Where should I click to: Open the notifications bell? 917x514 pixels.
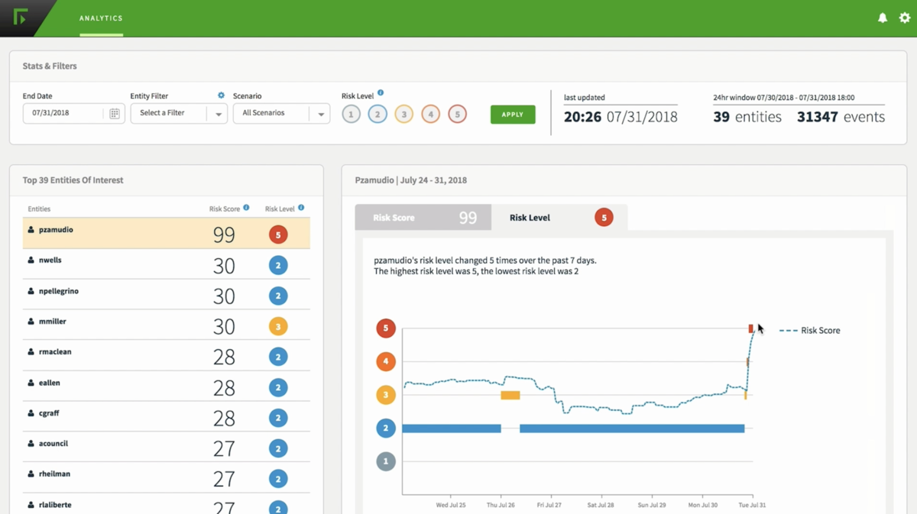pyautogui.click(x=883, y=18)
